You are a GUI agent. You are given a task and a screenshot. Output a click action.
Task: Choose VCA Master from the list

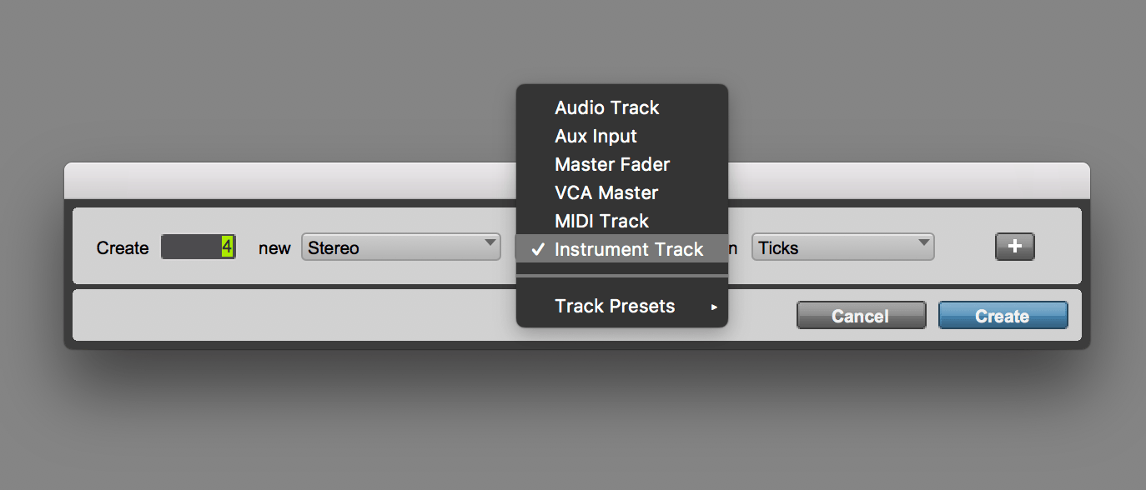point(622,193)
